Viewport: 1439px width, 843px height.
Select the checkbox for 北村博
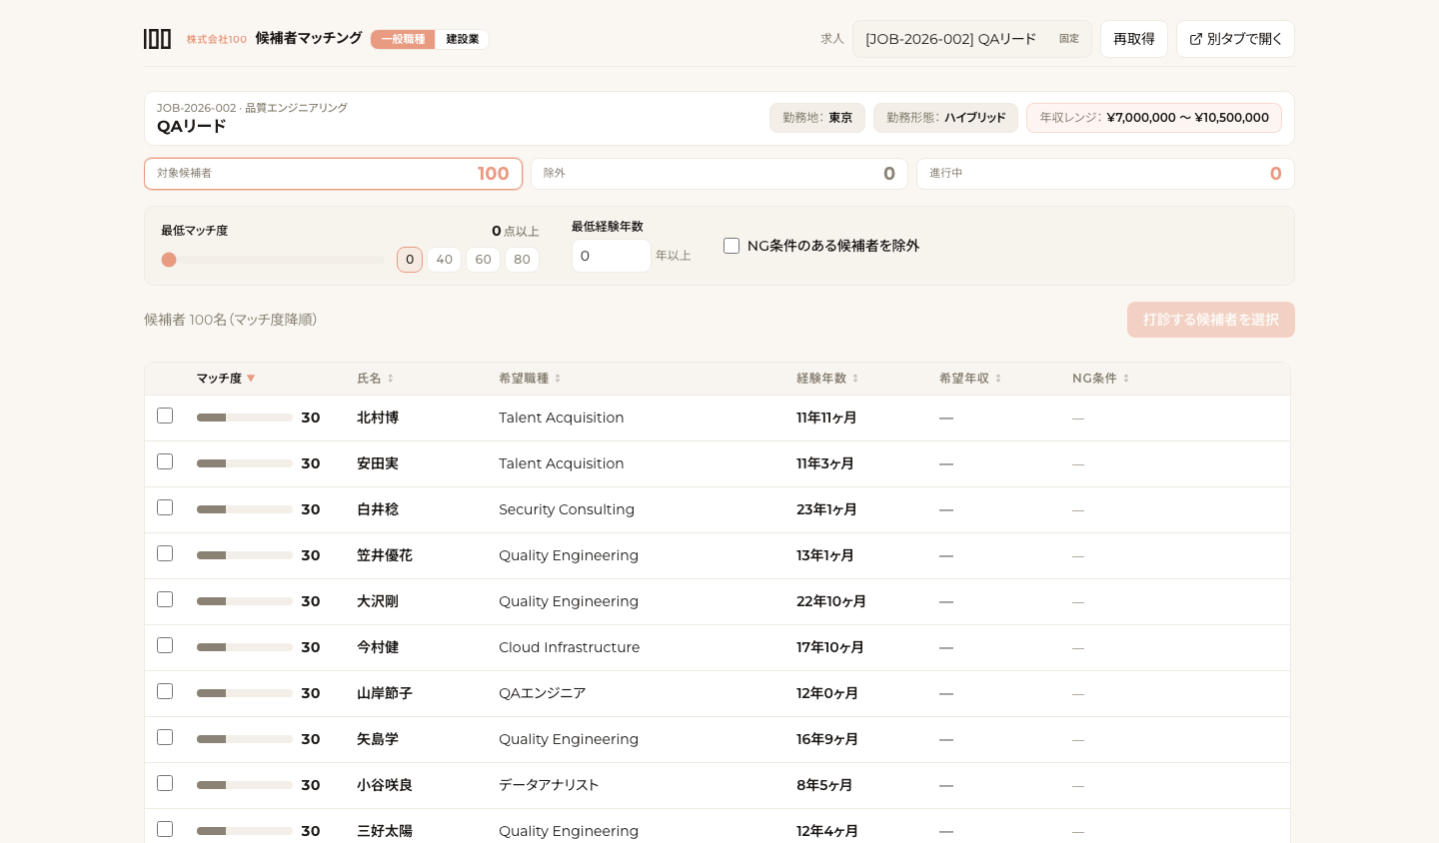[165, 416]
